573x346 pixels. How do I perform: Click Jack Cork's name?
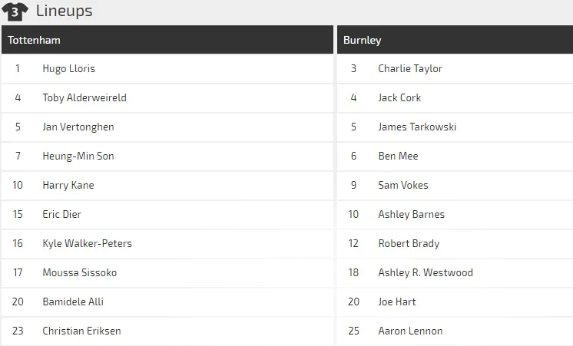tap(399, 98)
